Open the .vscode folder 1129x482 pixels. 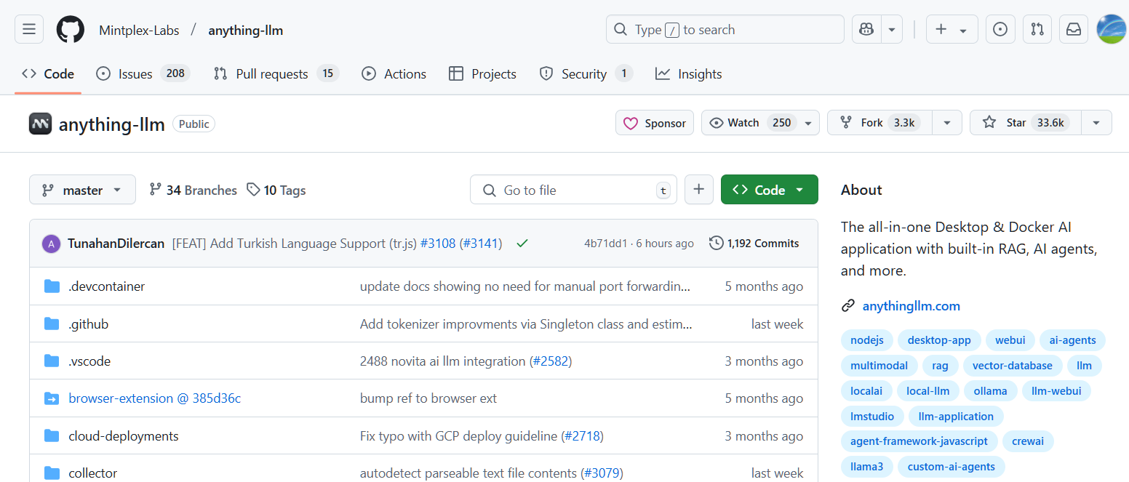point(89,361)
